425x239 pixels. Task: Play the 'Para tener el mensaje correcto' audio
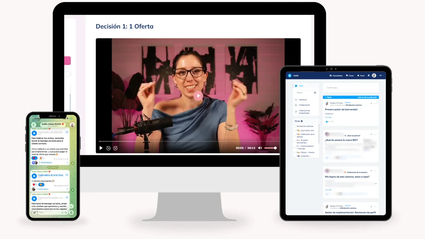34,199
